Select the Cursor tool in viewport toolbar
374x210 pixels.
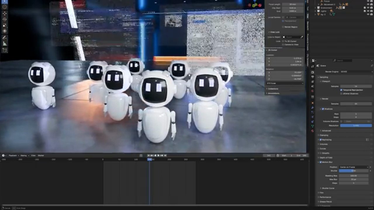point(5,7)
